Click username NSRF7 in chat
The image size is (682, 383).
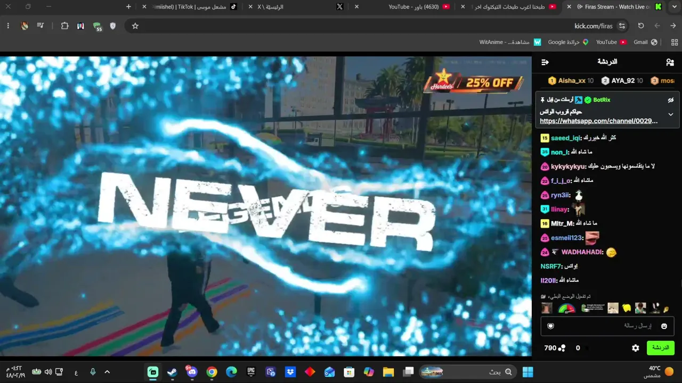click(x=551, y=266)
